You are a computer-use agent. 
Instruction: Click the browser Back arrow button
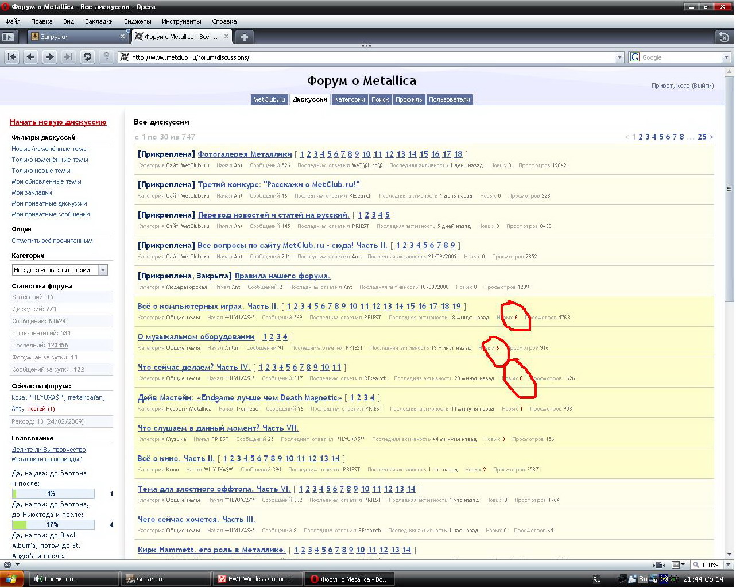pos(31,57)
